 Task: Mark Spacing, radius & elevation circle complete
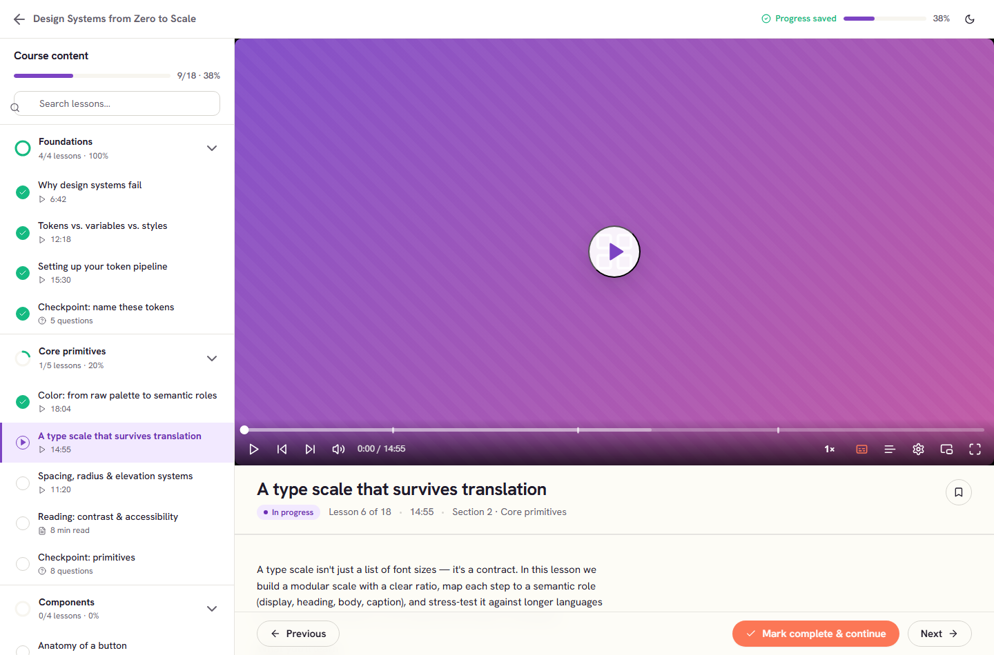click(x=23, y=483)
